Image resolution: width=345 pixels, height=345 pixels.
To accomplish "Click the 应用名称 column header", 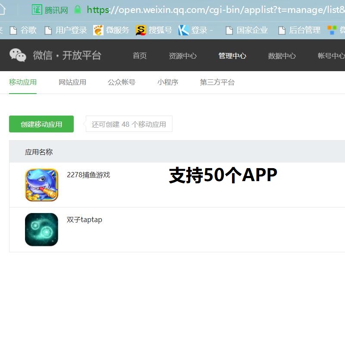I will (39, 152).
